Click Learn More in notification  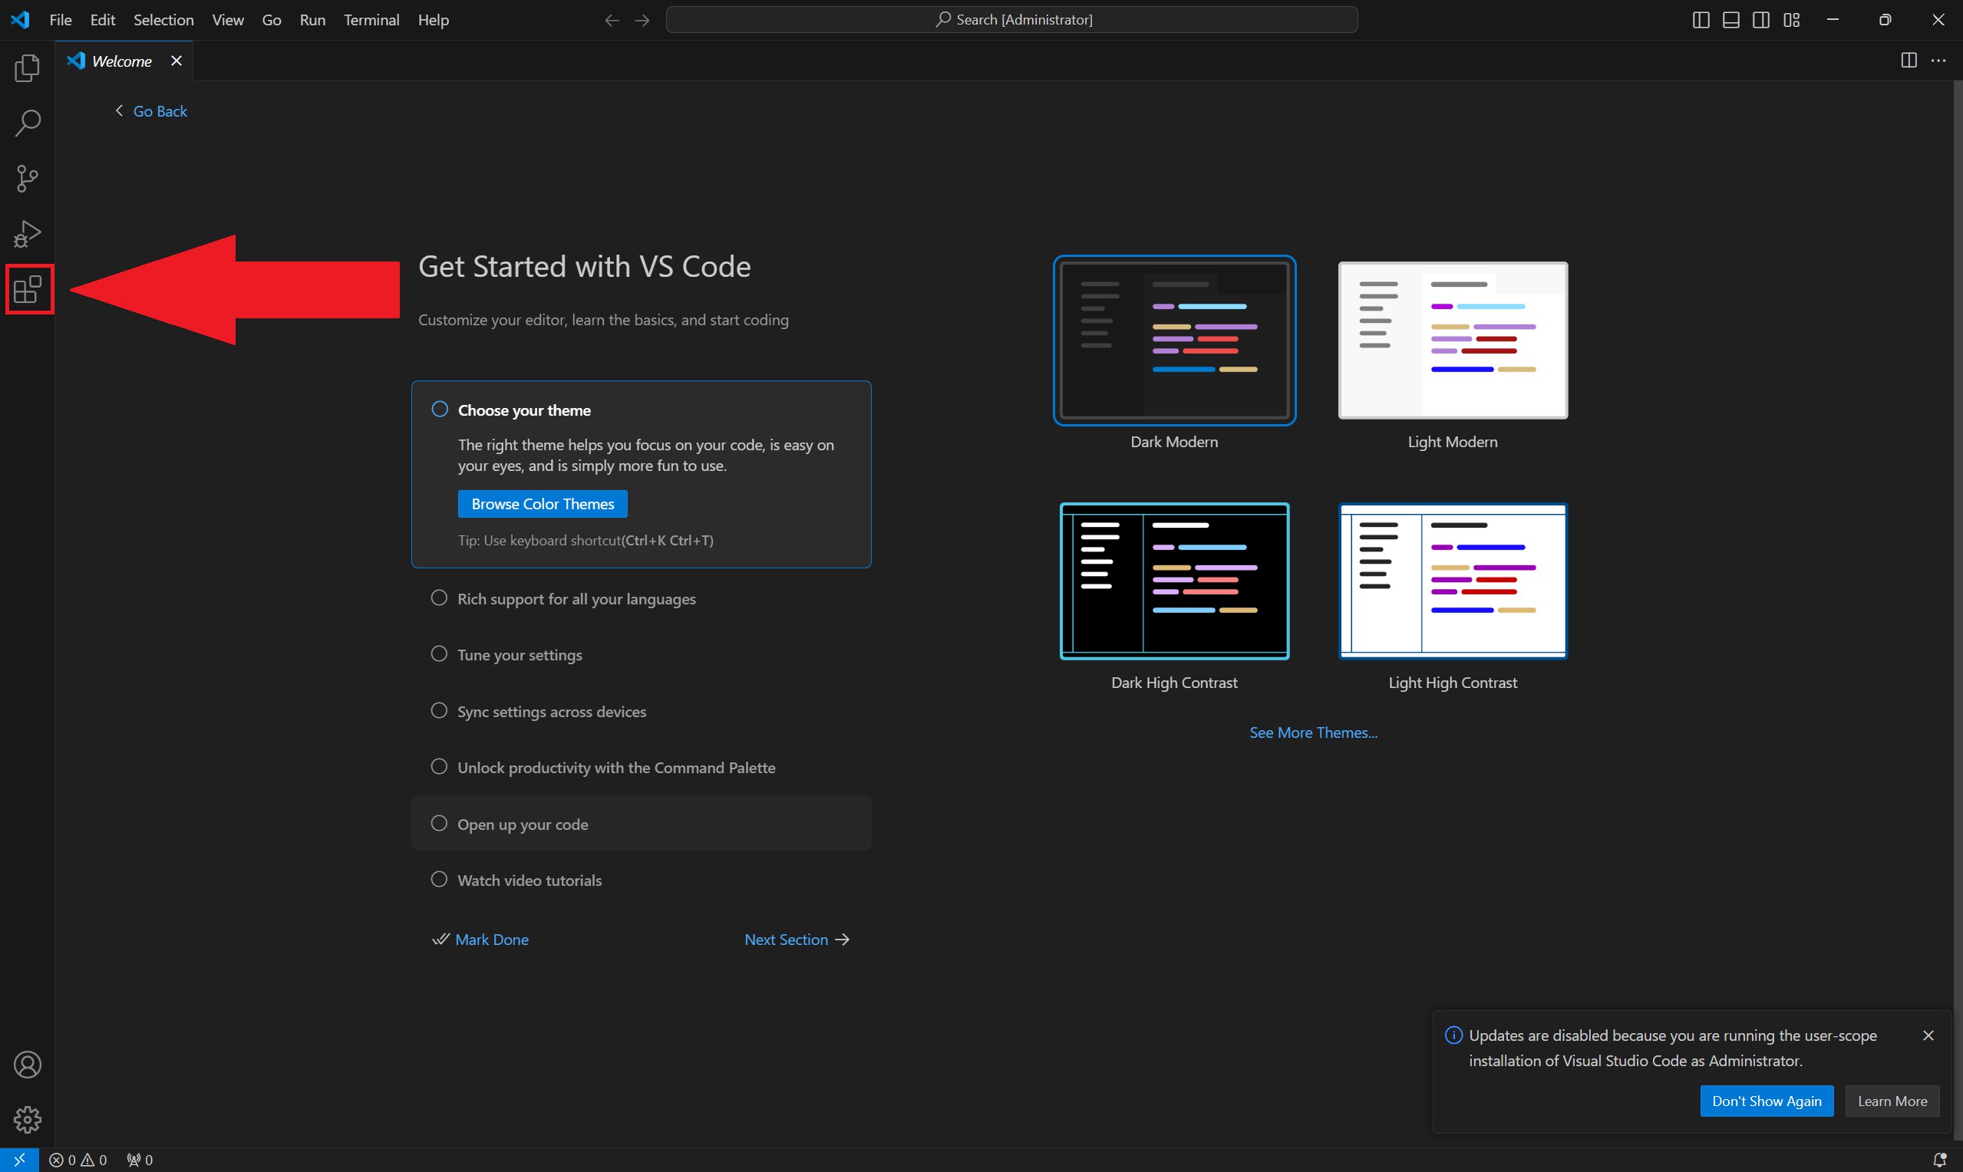(x=1892, y=1101)
